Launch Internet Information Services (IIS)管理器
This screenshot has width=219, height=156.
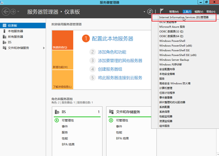click(184, 17)
